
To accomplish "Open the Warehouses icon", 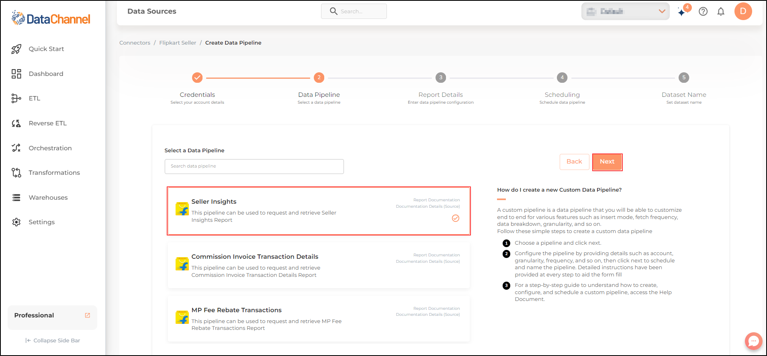I will (16, 198).
